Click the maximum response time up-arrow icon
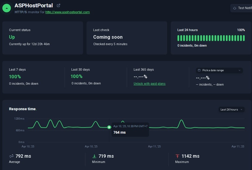Viewport: 252px width, 170px height. [177, 156]
